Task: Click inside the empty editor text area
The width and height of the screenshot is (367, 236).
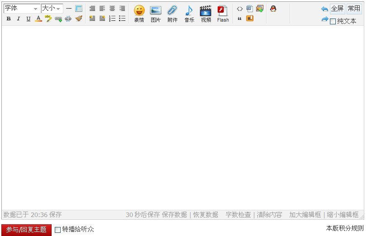Action: (x=183, y=117)
